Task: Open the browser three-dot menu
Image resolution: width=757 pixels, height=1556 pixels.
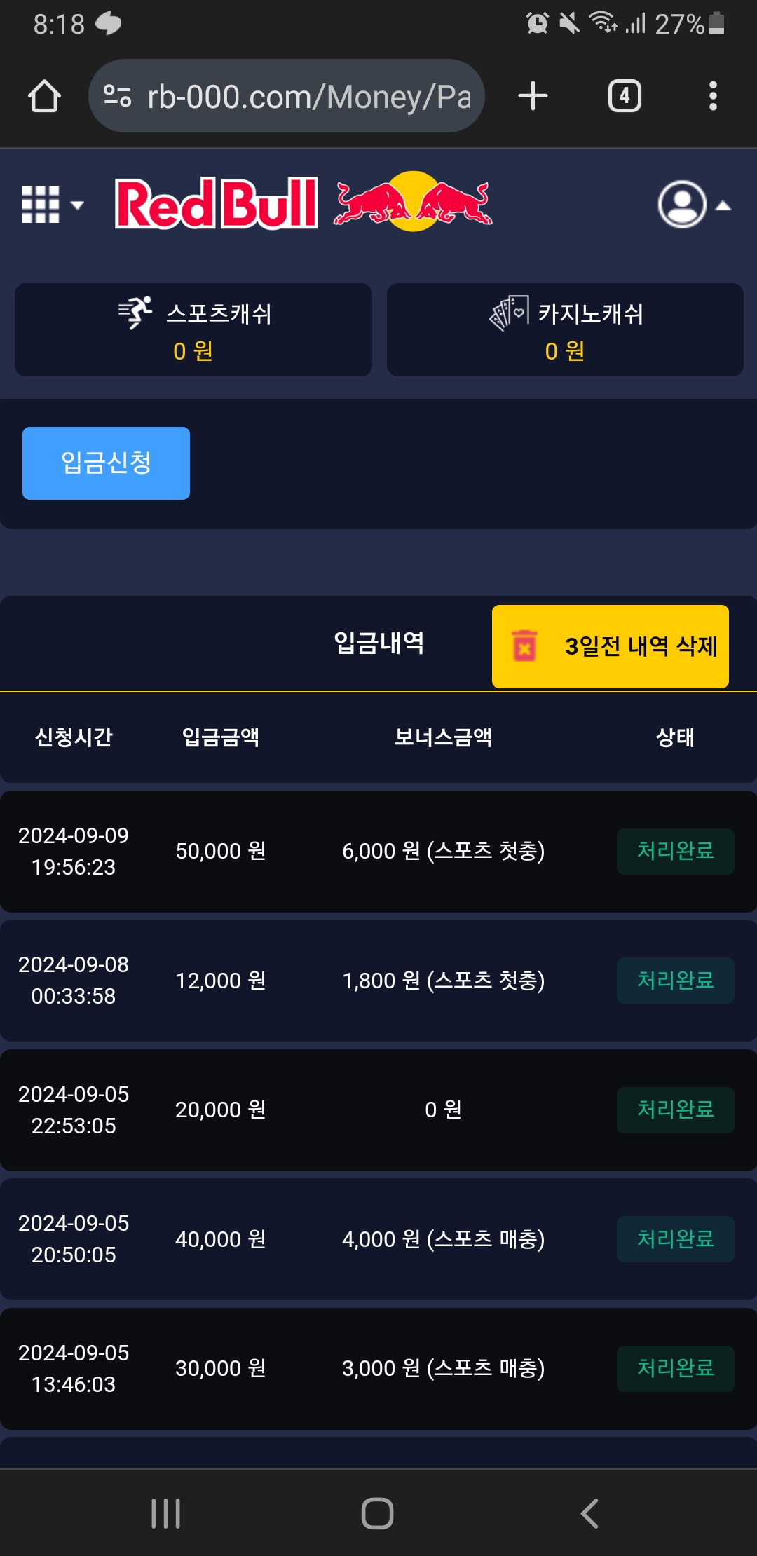Action: (713, 96)
